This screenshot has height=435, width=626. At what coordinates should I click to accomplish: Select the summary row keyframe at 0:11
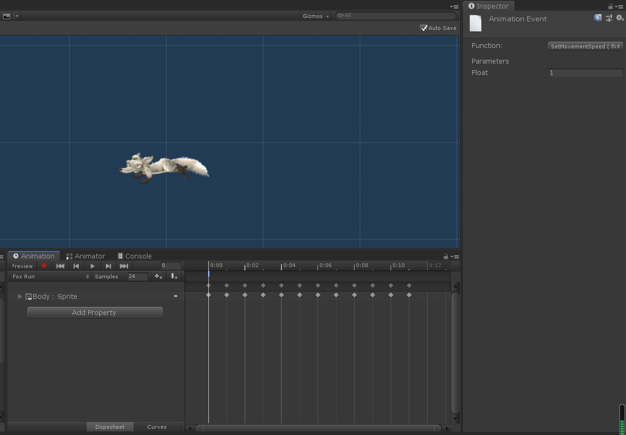[x=409, y=286]
